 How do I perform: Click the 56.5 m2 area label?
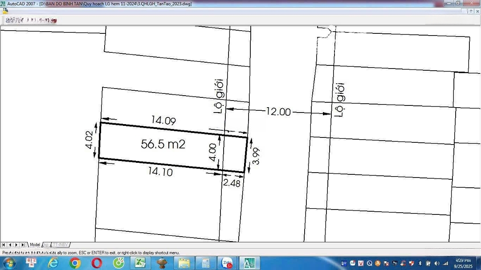click(163, 144)
